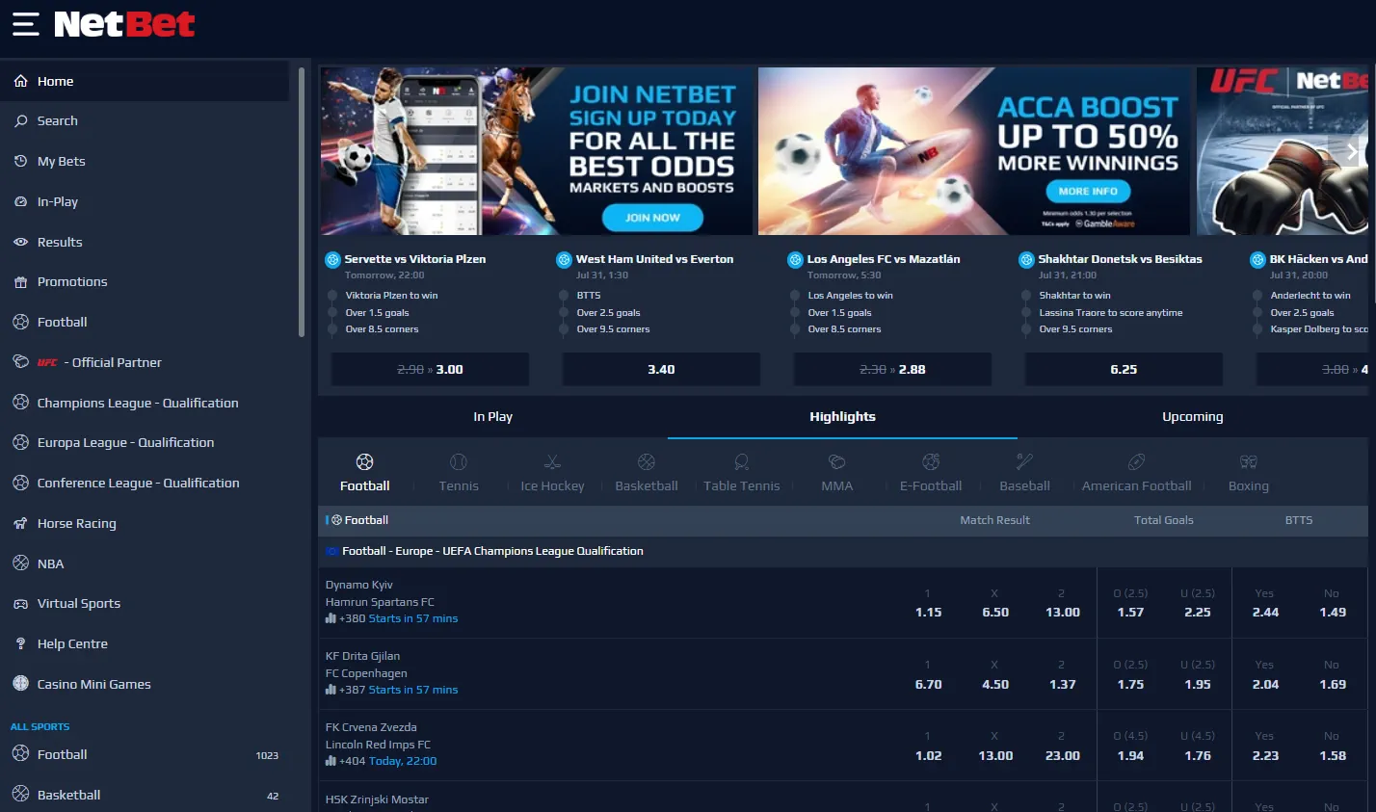The width and height of the screenshot is (1376, 812).
Task: Open the hamburger menu icon
Action: click(x=26, y=24)
